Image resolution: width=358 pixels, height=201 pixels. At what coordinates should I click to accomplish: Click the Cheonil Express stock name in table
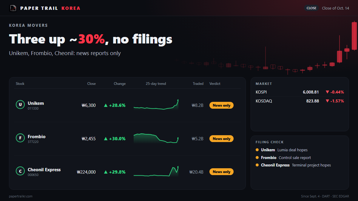[44, 170]
